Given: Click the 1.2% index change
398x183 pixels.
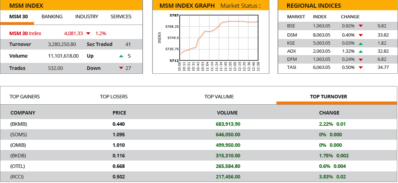Looking at the screenshot, I should click(101, 33).
